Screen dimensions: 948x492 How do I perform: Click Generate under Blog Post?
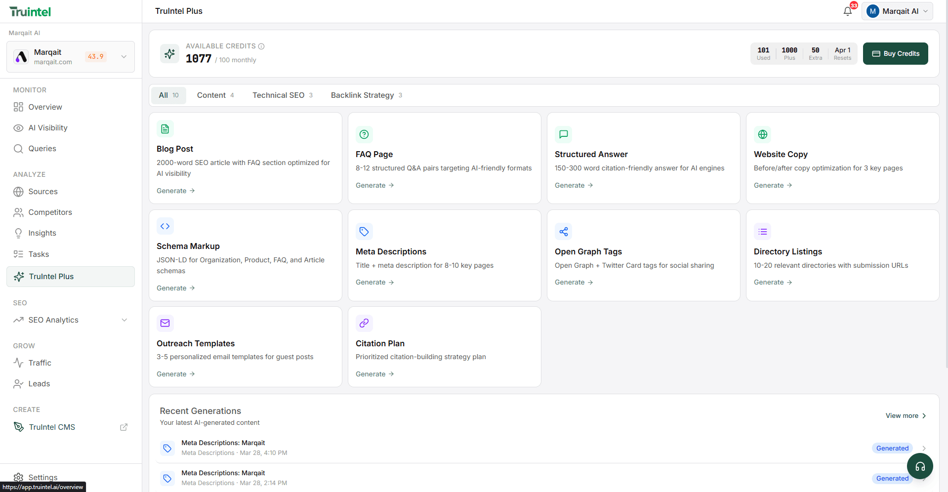coord(175,191)
